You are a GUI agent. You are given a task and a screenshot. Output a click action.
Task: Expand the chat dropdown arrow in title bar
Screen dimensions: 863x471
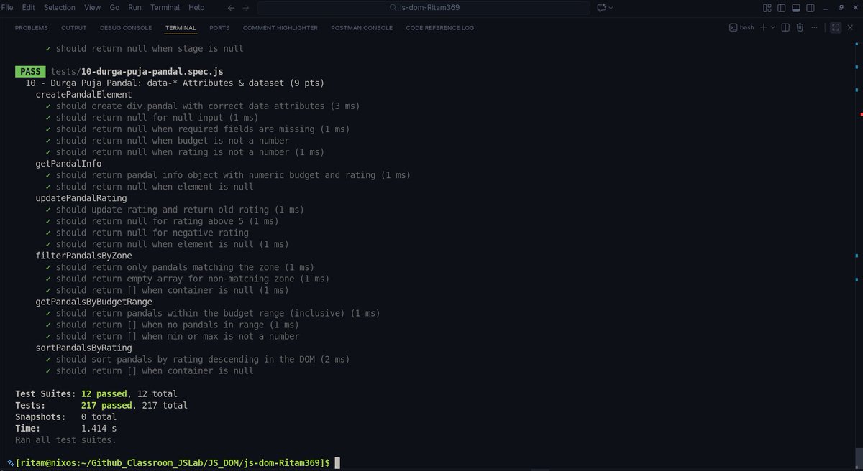611,7
